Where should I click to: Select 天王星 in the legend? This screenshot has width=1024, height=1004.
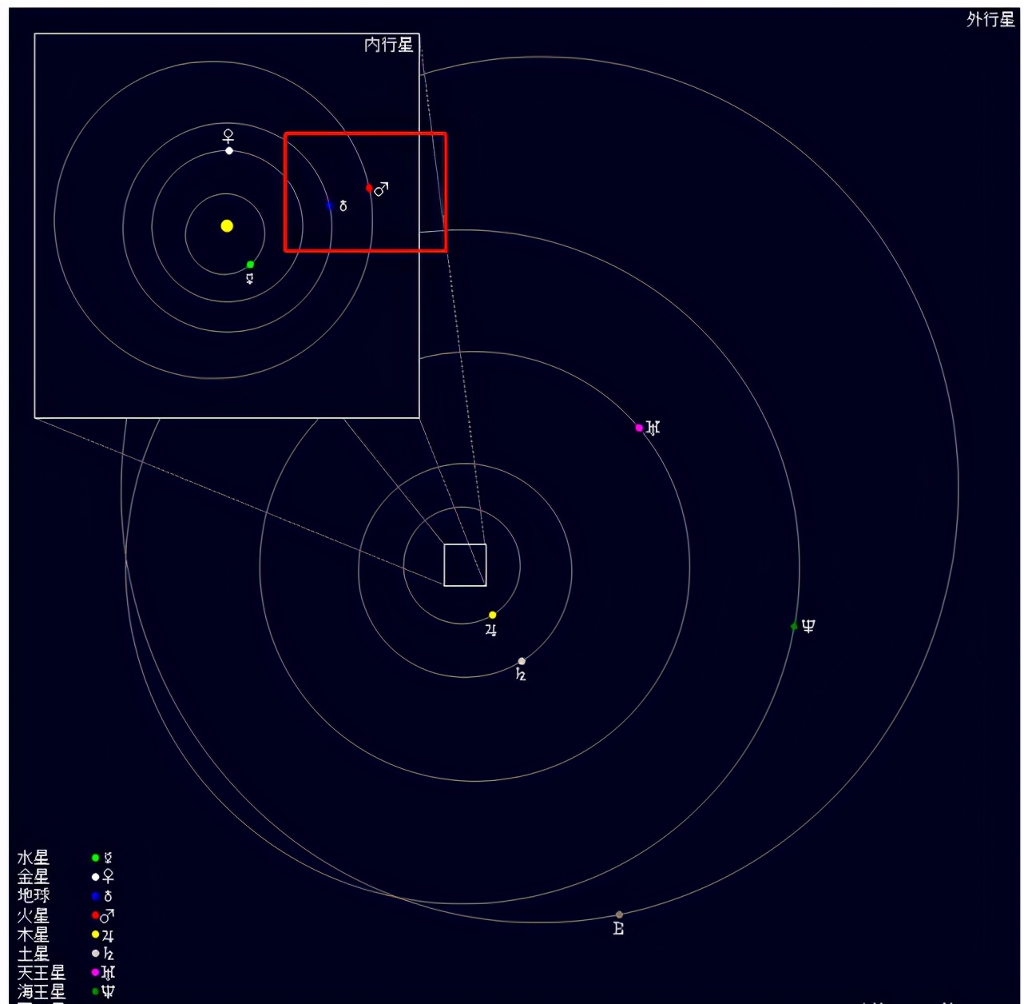[42, 973]
